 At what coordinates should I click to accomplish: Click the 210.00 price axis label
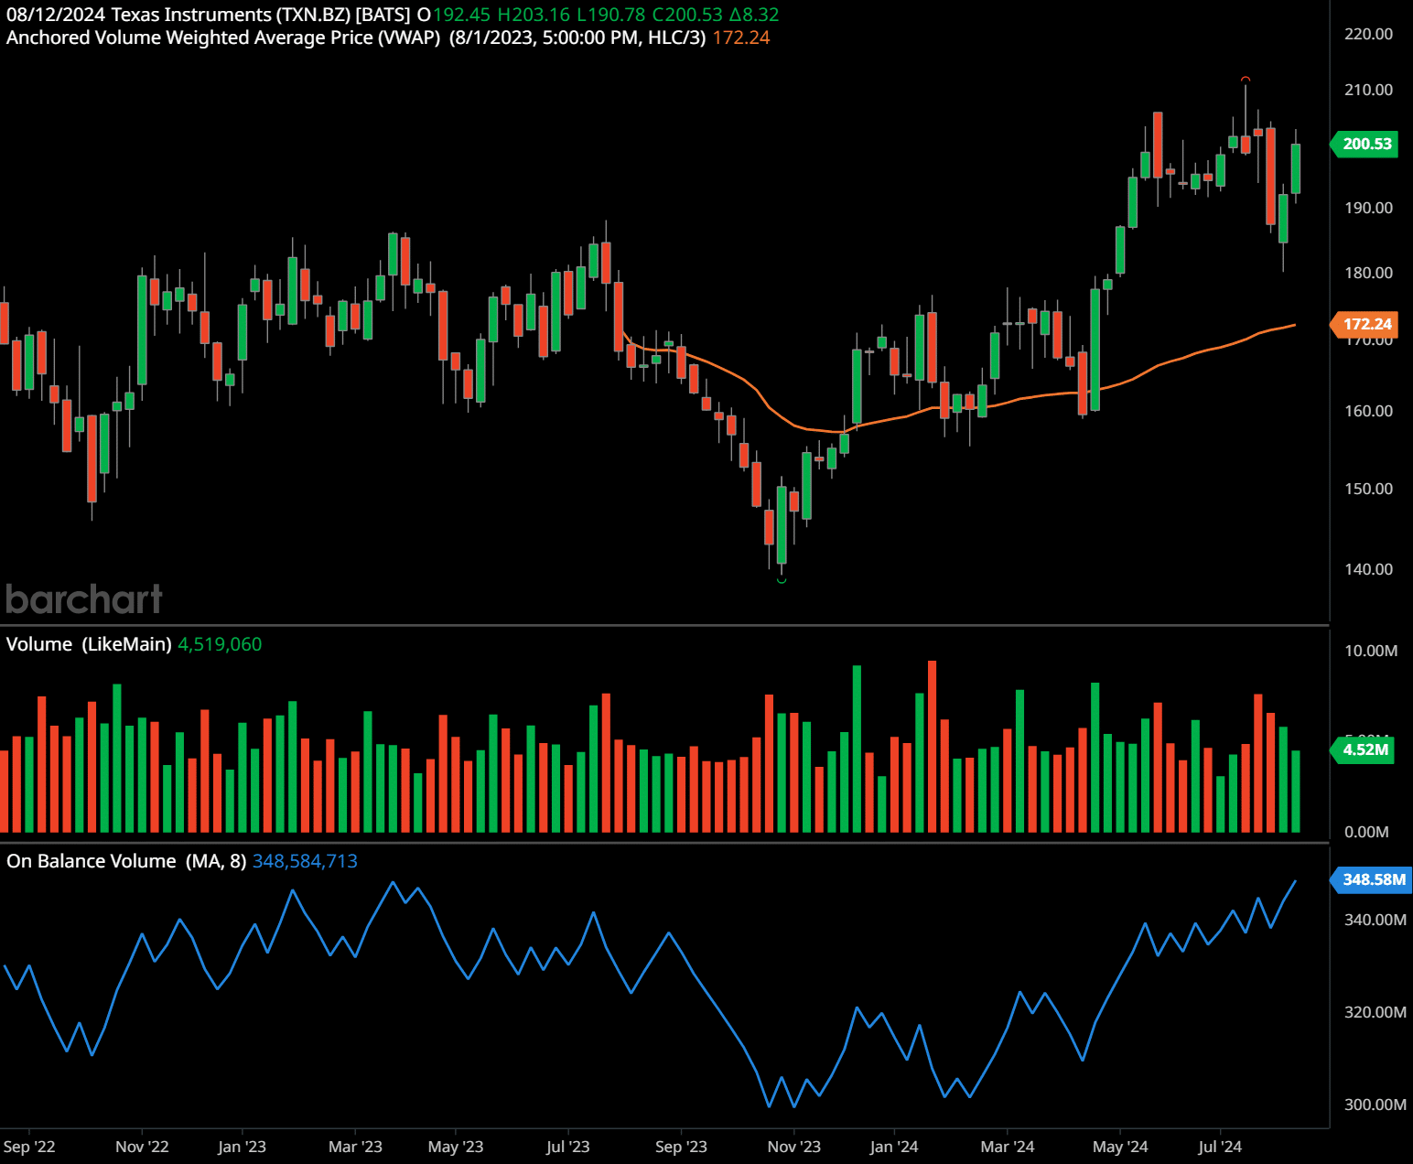point(1368,90)
